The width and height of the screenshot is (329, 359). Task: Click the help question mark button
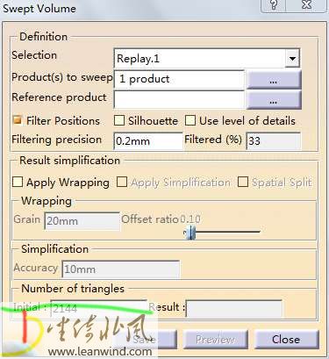pos(273,5)
